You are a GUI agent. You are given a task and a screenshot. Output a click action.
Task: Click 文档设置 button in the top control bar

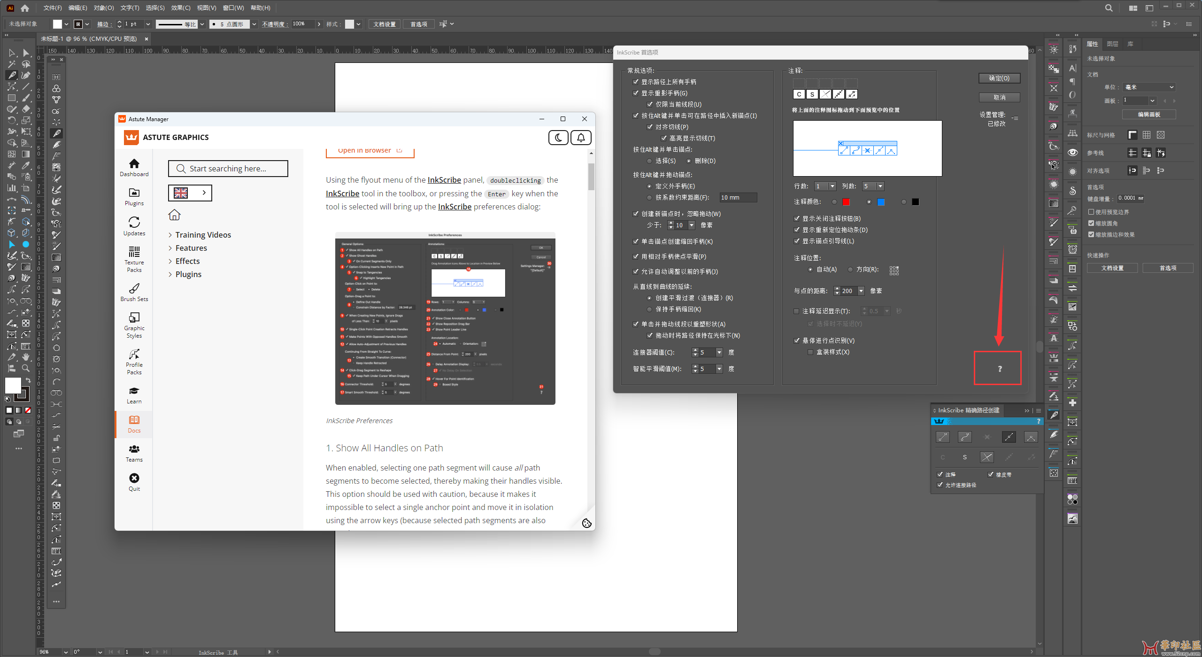click(385, 24)
